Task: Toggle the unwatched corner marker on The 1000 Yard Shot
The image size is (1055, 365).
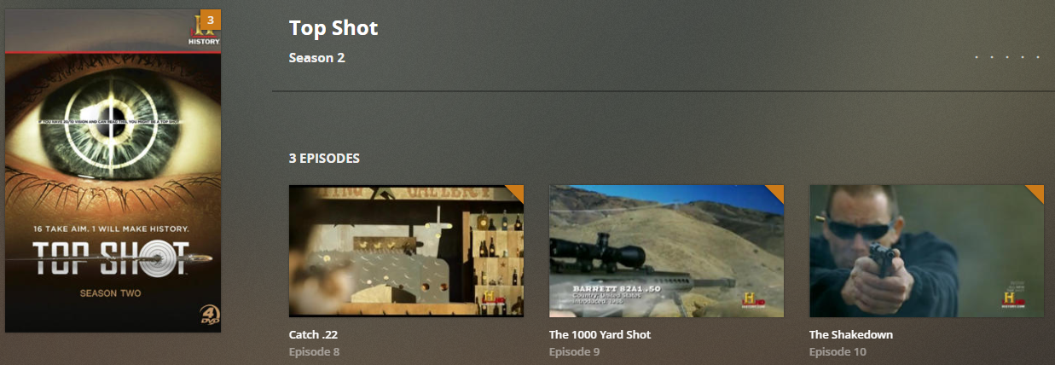Action: [x=776, y=192]
